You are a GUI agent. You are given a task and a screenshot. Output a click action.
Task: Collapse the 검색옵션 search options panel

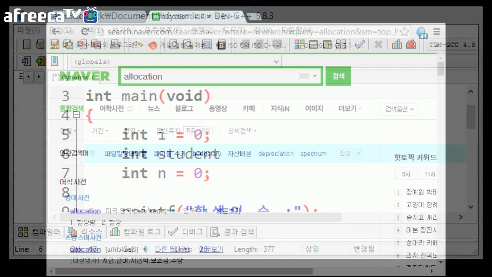[399, 109]
